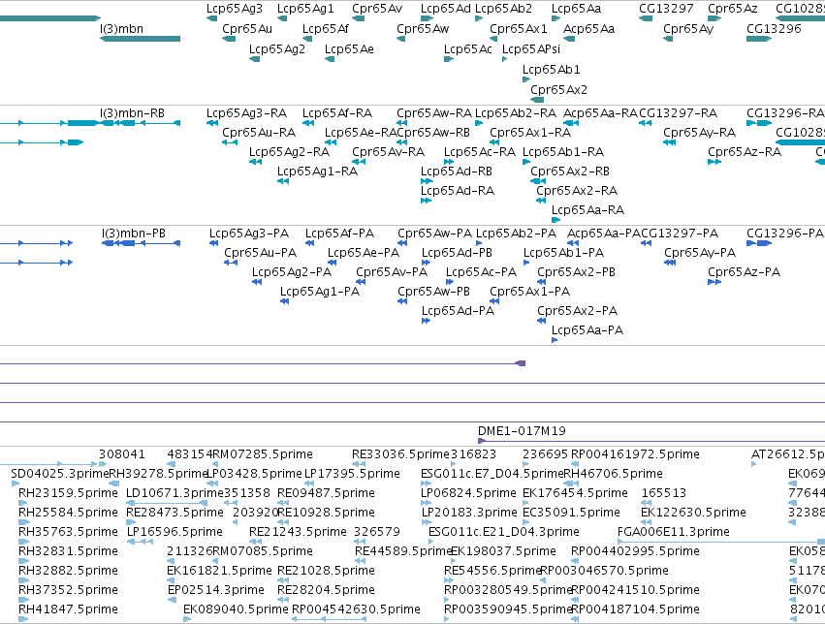Click the Lcp65Ag1 gene label
The width and height of the screenshot is (825, 624).
pyautogui.click(x=305, y=9)
